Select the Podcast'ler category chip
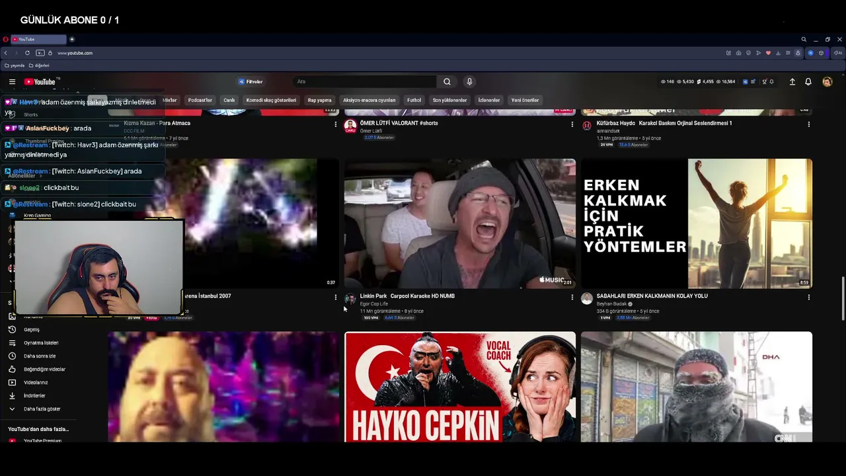 click(200, 100)
